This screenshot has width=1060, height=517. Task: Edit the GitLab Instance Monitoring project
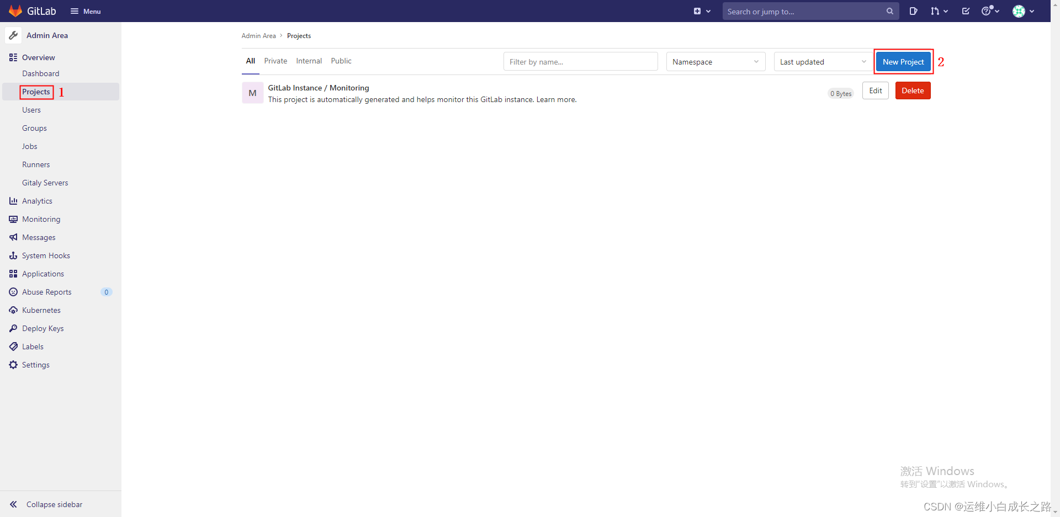876,91
